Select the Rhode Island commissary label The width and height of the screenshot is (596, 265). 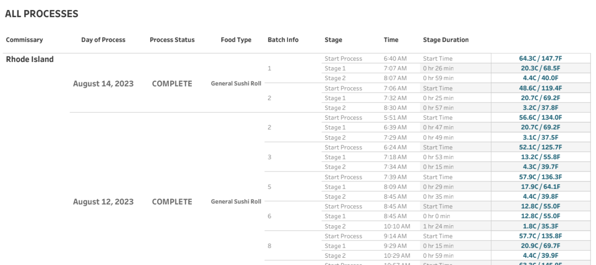(30, 59)
